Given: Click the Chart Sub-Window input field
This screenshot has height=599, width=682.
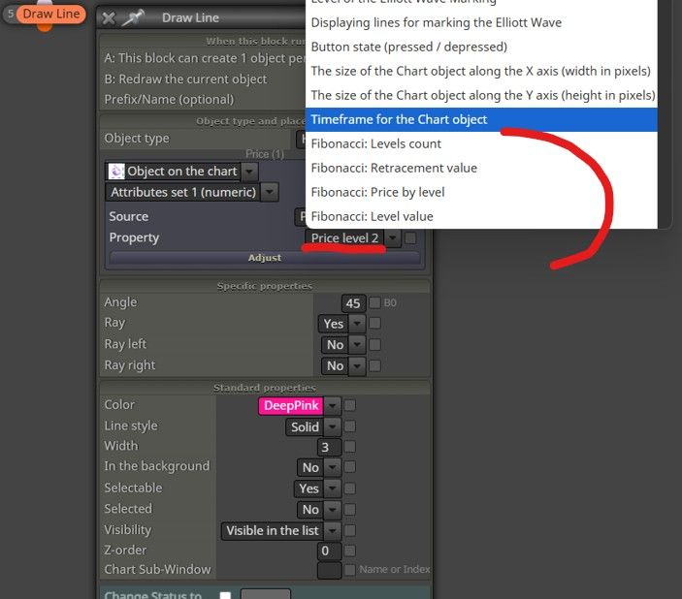Looking at the screenshot, I should click(329, 571).
